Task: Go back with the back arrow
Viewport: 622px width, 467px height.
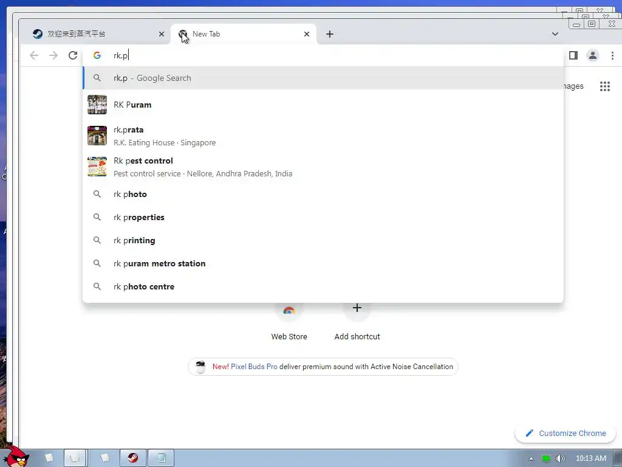Action: click(x=34, y=55)
